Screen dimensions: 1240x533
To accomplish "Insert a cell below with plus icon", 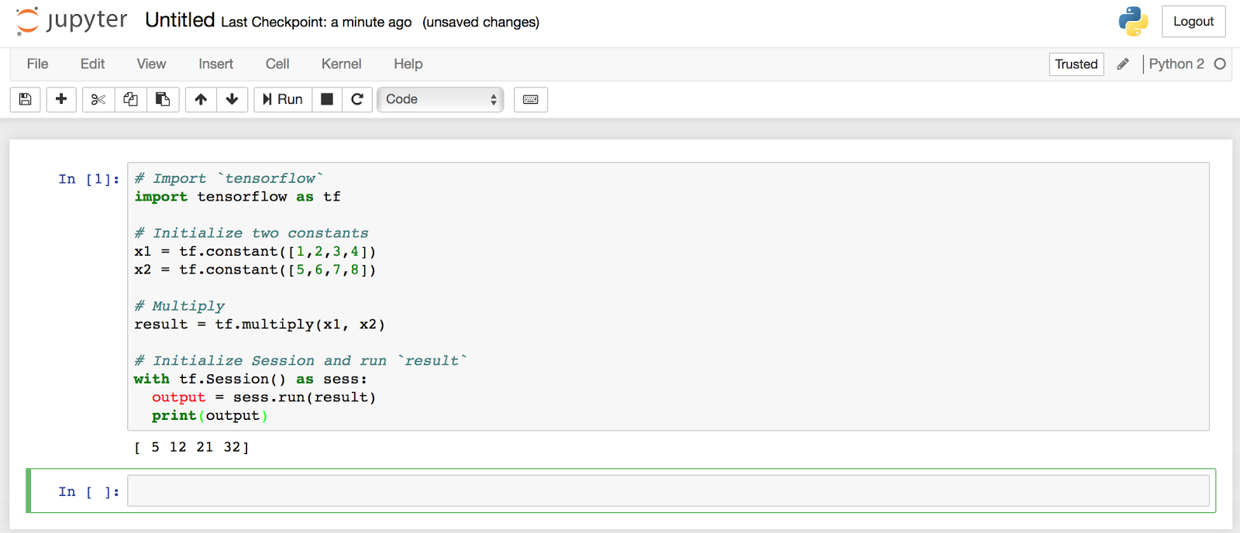I will 61,99.
